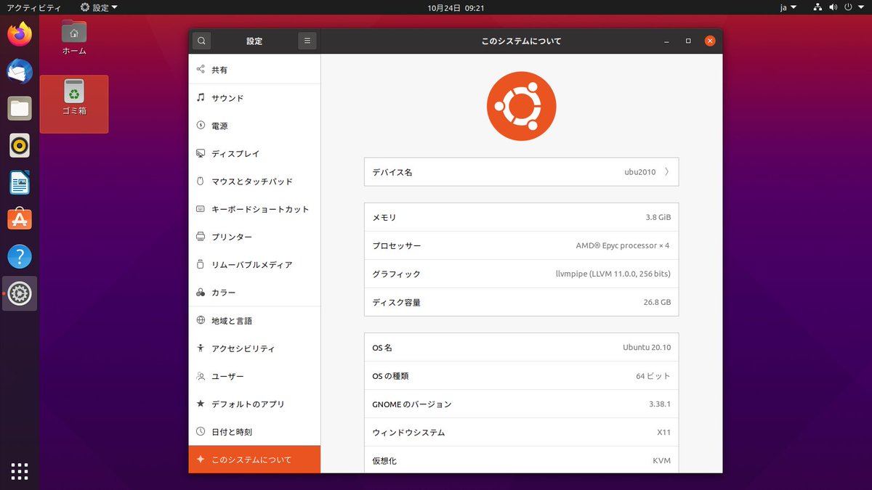Screen dimensions: 872x490
Task: Click the キーボードショートカット keyboard icon
Action: click(201, 209)
